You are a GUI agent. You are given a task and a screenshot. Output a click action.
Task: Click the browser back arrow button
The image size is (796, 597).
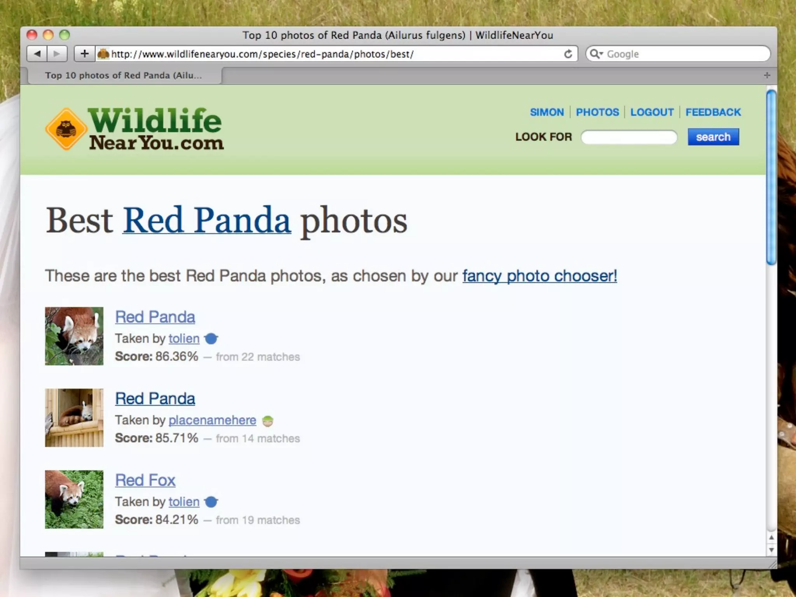[x=37, y=54]
